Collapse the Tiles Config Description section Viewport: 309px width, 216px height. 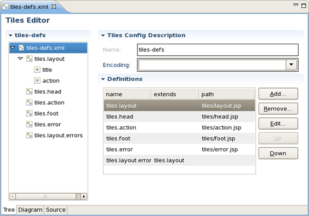click(x=103, y=36)
